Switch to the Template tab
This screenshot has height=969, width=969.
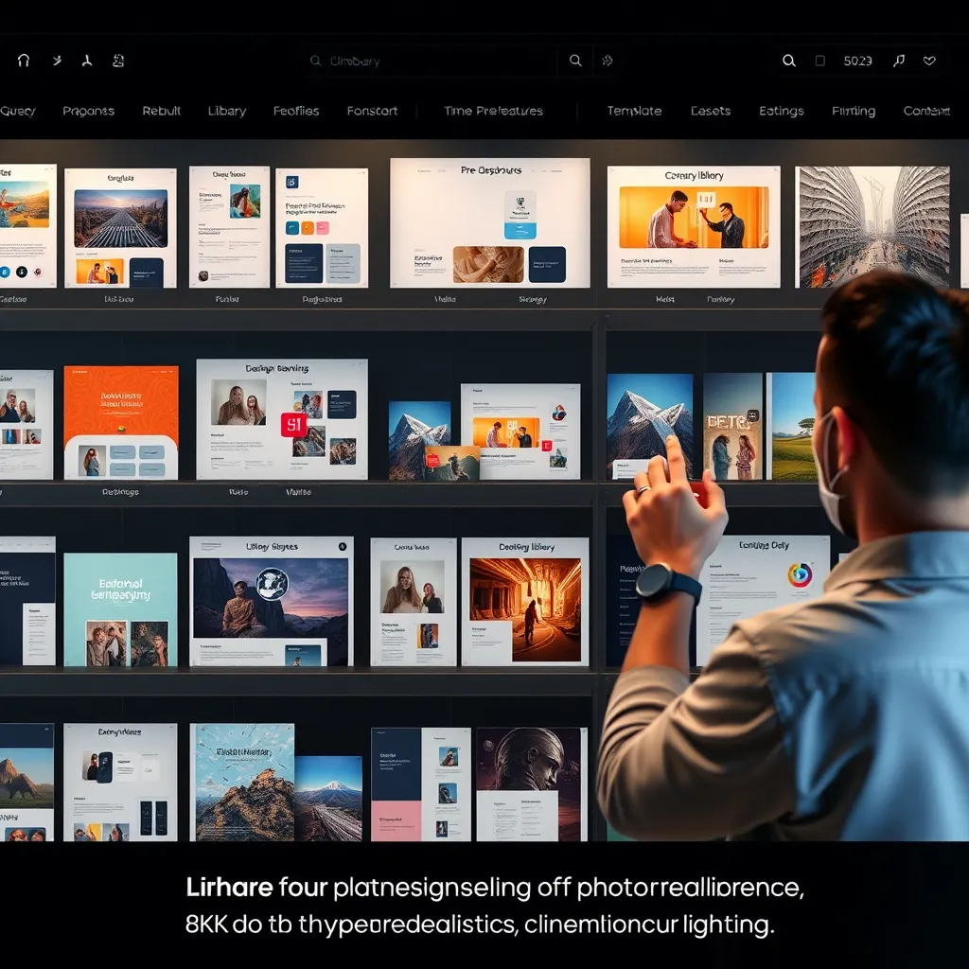click(634, 111)
